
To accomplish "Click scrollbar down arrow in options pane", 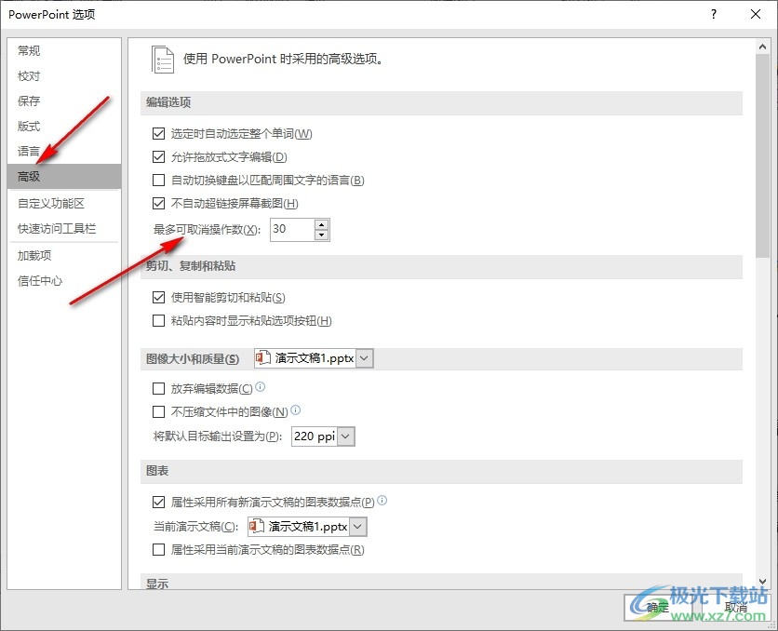I will (762, 582).
